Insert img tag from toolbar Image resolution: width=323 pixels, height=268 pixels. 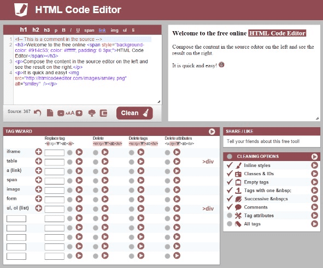click(x=115, y=30)
